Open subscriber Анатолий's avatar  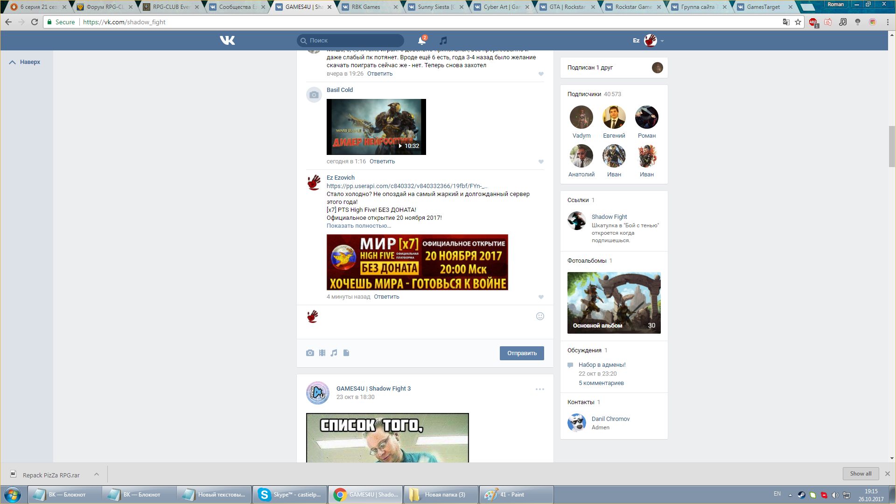click(581, 156)
